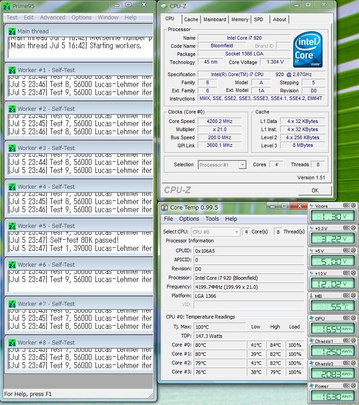Viewport: 359px width, 405px height.
Task: Open the Processor #1 selection dropdown
Action: 242,165
